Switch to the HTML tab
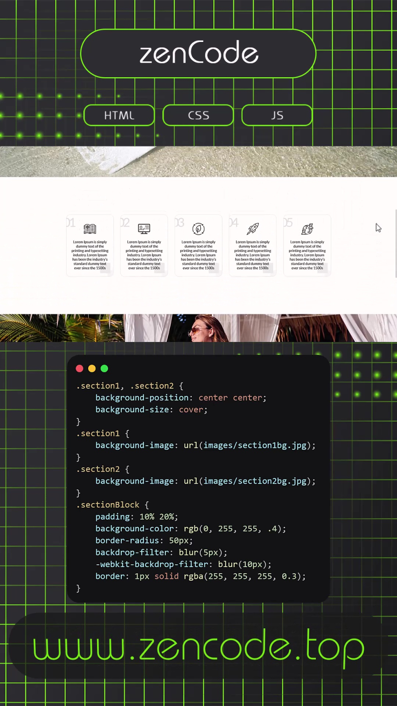397x706 pixels. tap(119, 115)
